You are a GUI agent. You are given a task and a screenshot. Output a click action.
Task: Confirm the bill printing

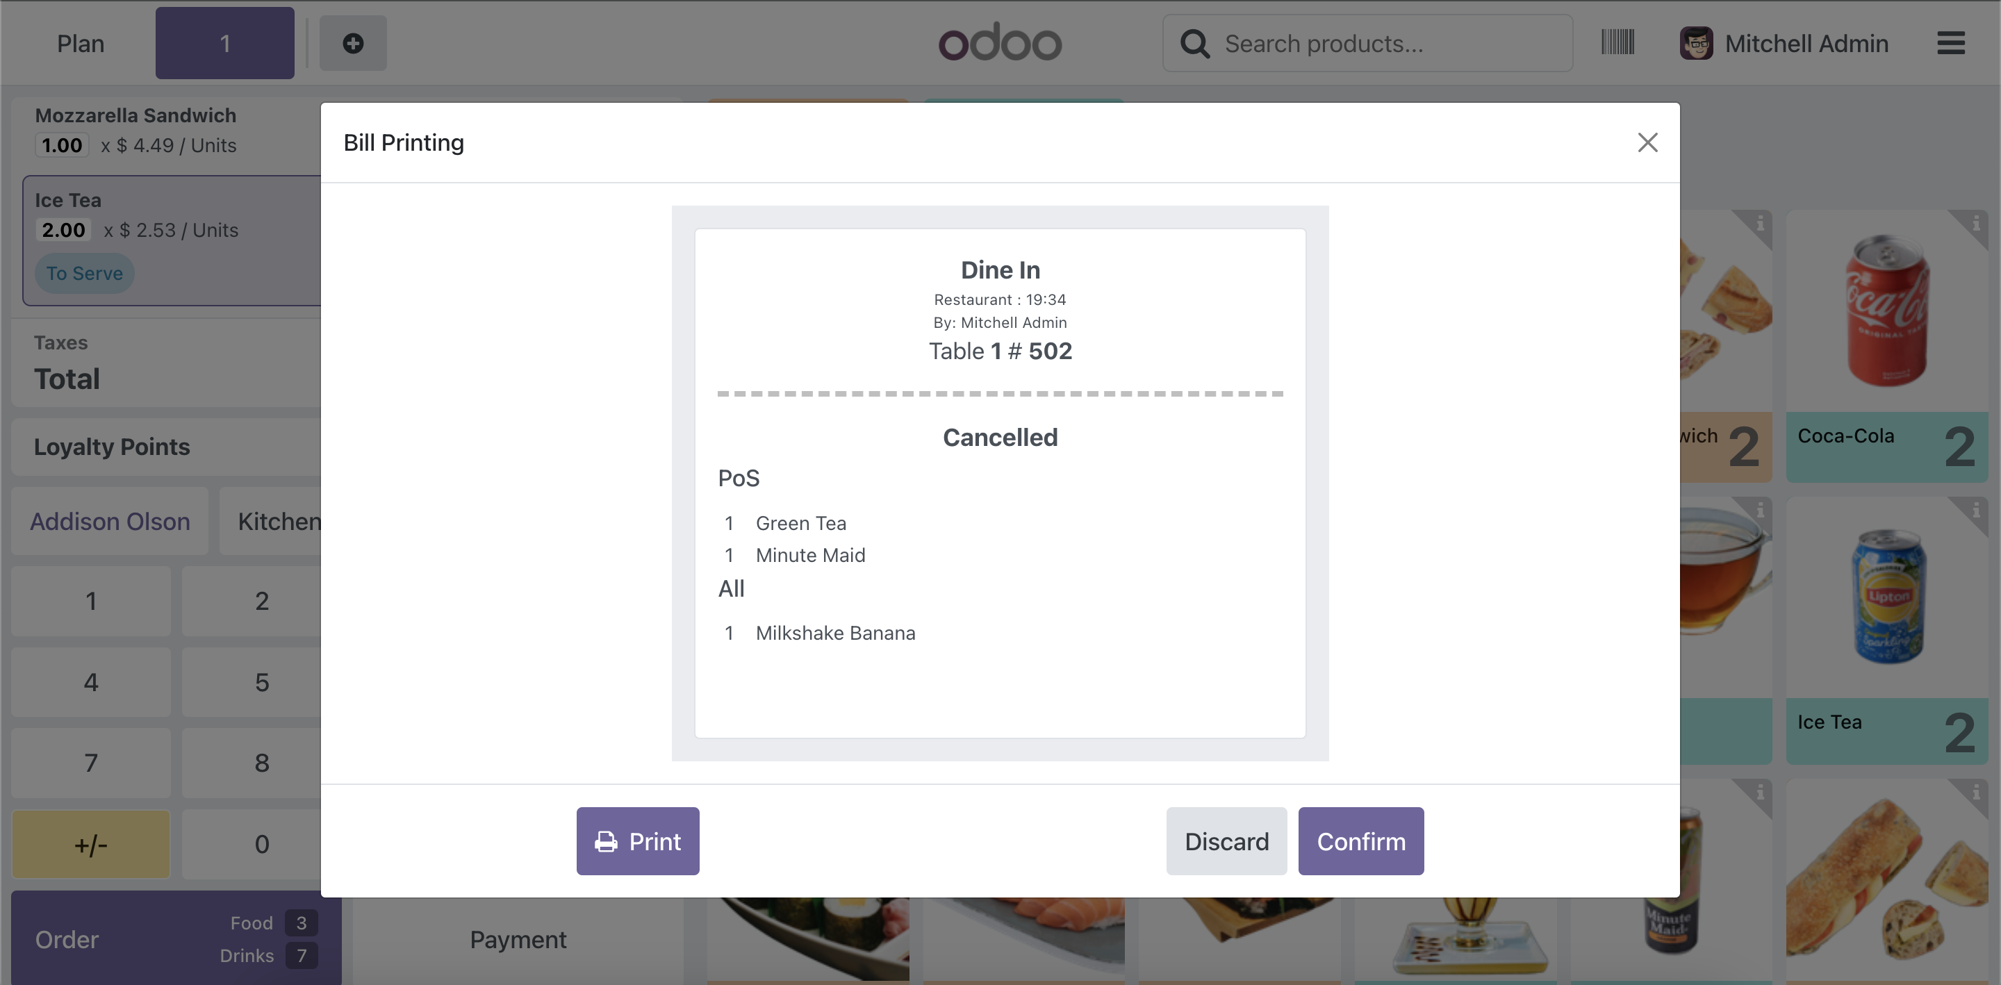click(x=1360, y=841)
